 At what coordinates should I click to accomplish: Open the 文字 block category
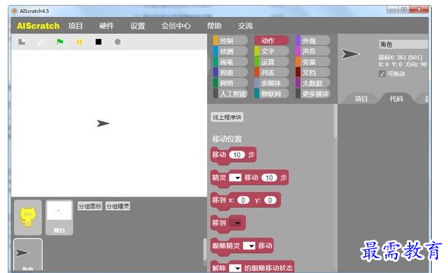point(271,51)
